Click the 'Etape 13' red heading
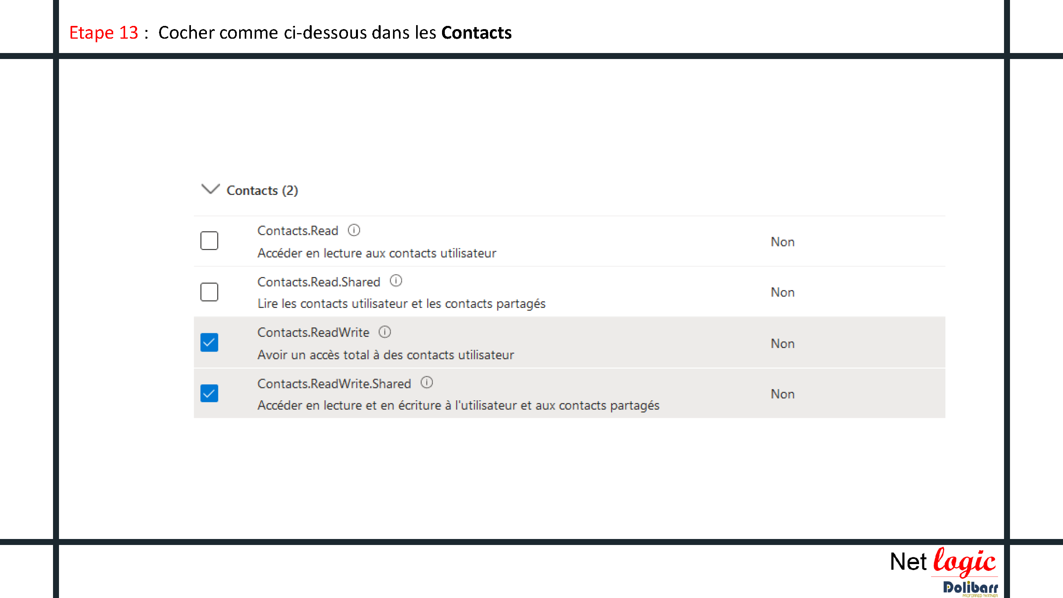 pyautogui.click(x=103, y=33)
